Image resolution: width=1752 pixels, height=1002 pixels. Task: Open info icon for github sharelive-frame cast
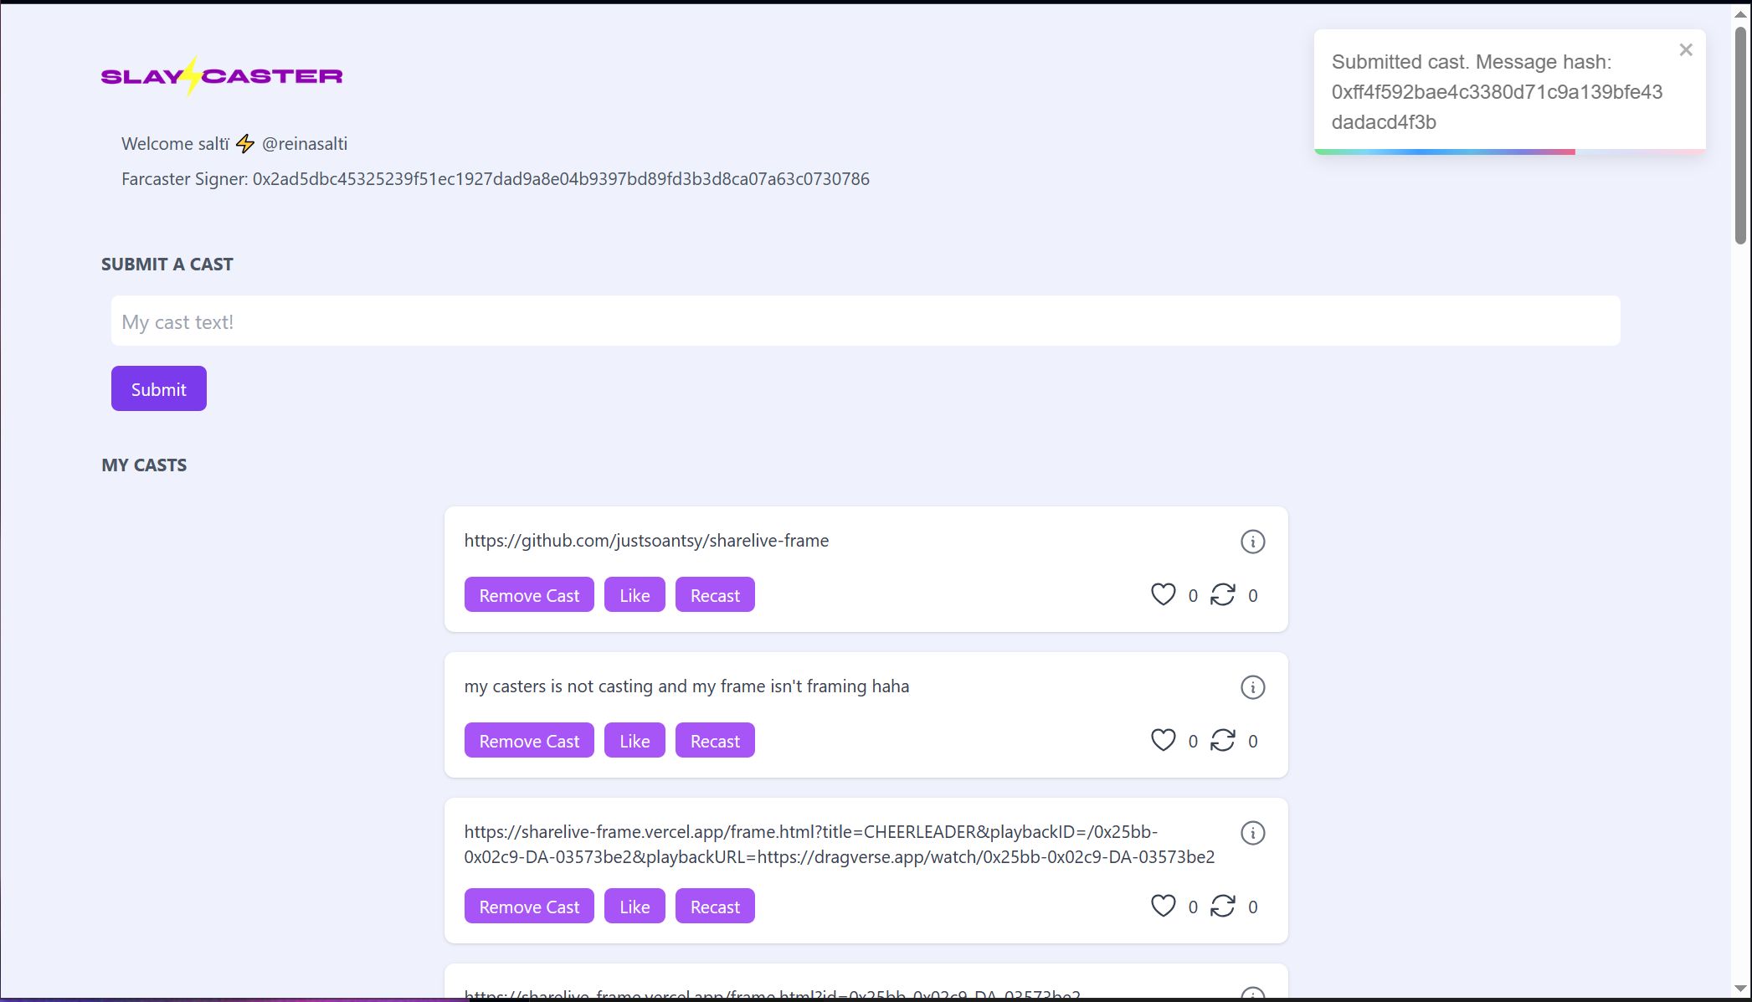point(1252,542)
